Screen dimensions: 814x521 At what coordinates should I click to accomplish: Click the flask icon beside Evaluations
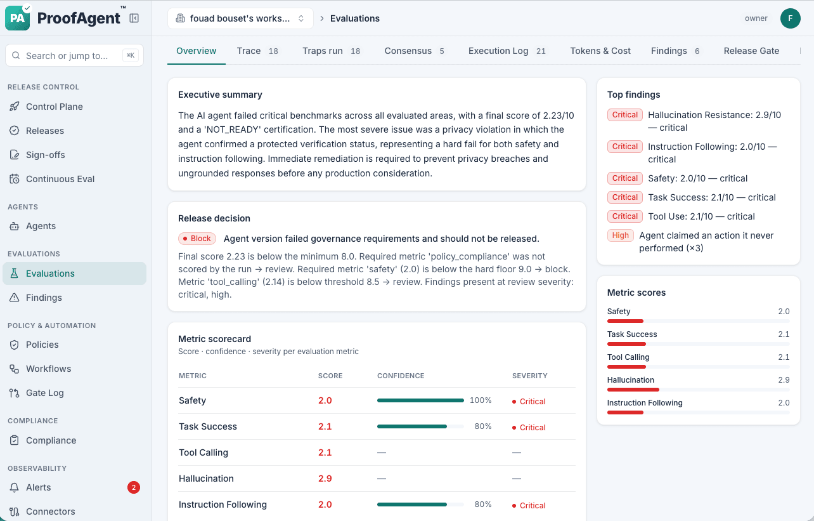[x=14, y=274]
